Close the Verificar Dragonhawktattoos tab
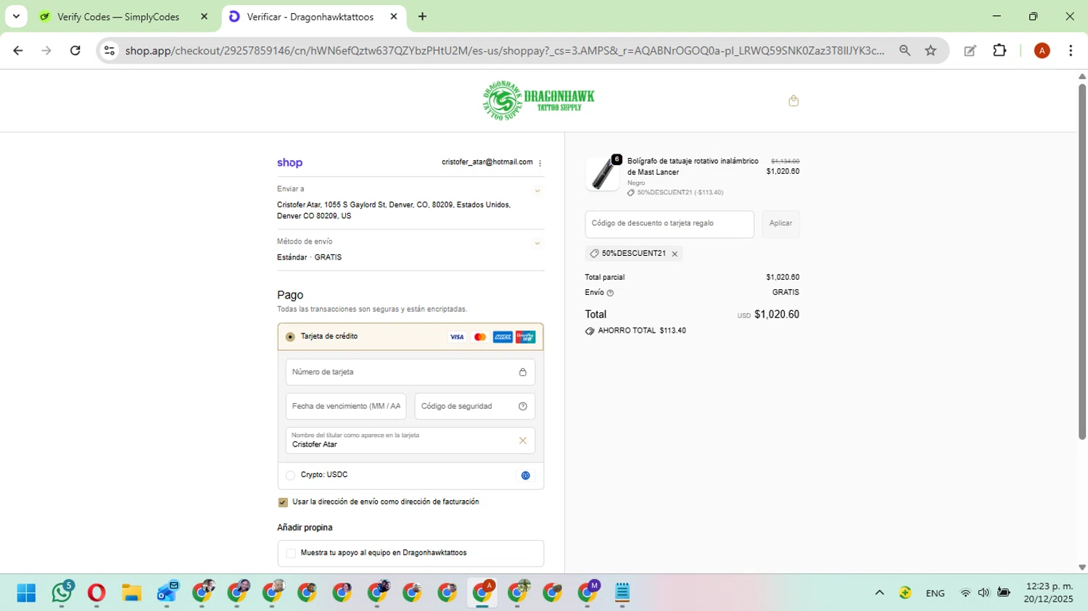 394,17
